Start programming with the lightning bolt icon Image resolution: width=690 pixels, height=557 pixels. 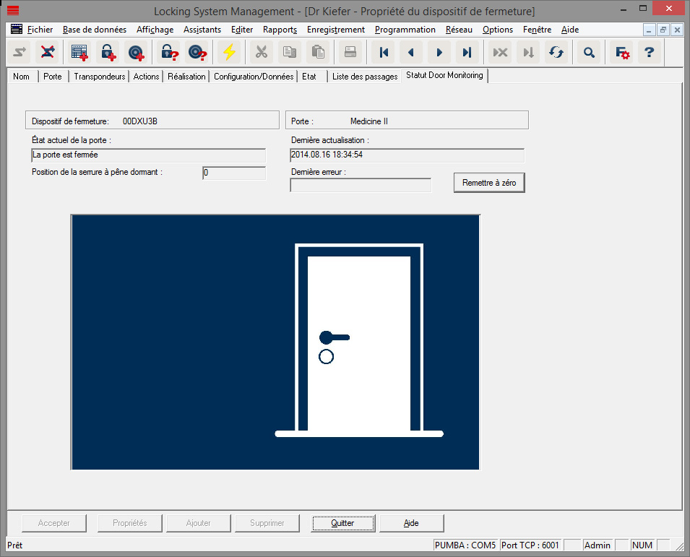click(230, 52)
